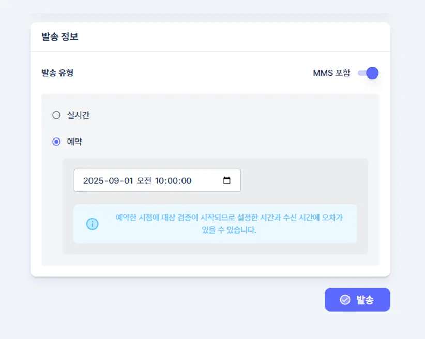Click the 오전 AM/PM segment

pos(144,181)
